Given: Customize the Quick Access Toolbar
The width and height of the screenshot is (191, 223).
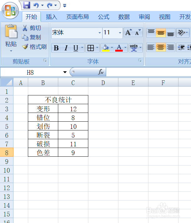Looking at the screenshot, I should point(65,6).
